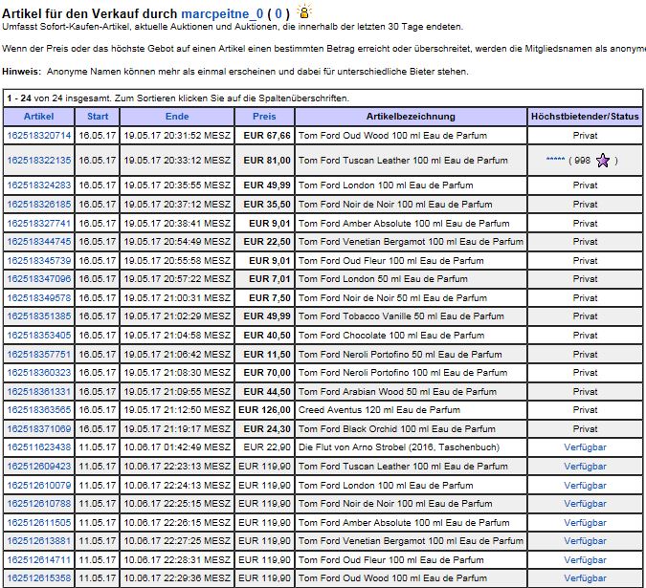Open item 162518371069

39,428
